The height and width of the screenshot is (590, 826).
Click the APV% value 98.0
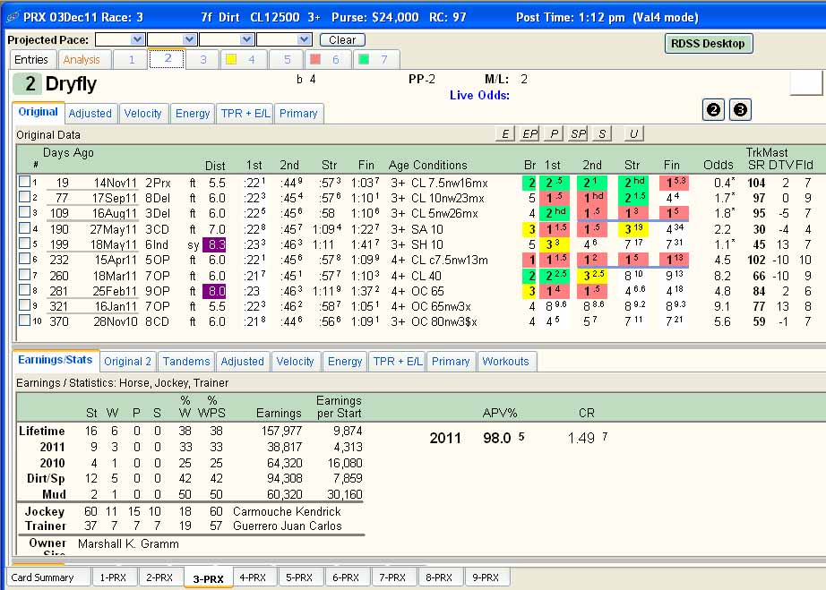496,438
